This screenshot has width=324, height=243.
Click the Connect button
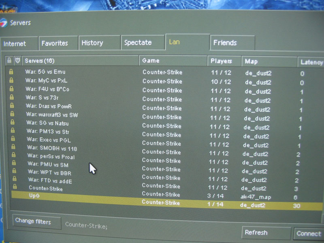point(309,234)
